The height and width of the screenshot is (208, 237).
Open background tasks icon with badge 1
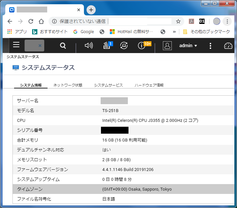[x=108, y=45]
